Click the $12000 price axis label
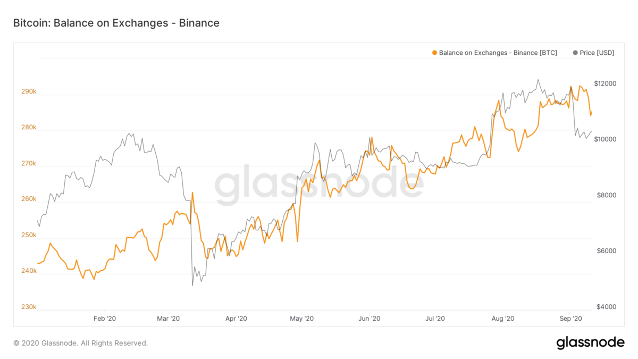The height and width of the screenshot is (359, 638). [605, 84]
